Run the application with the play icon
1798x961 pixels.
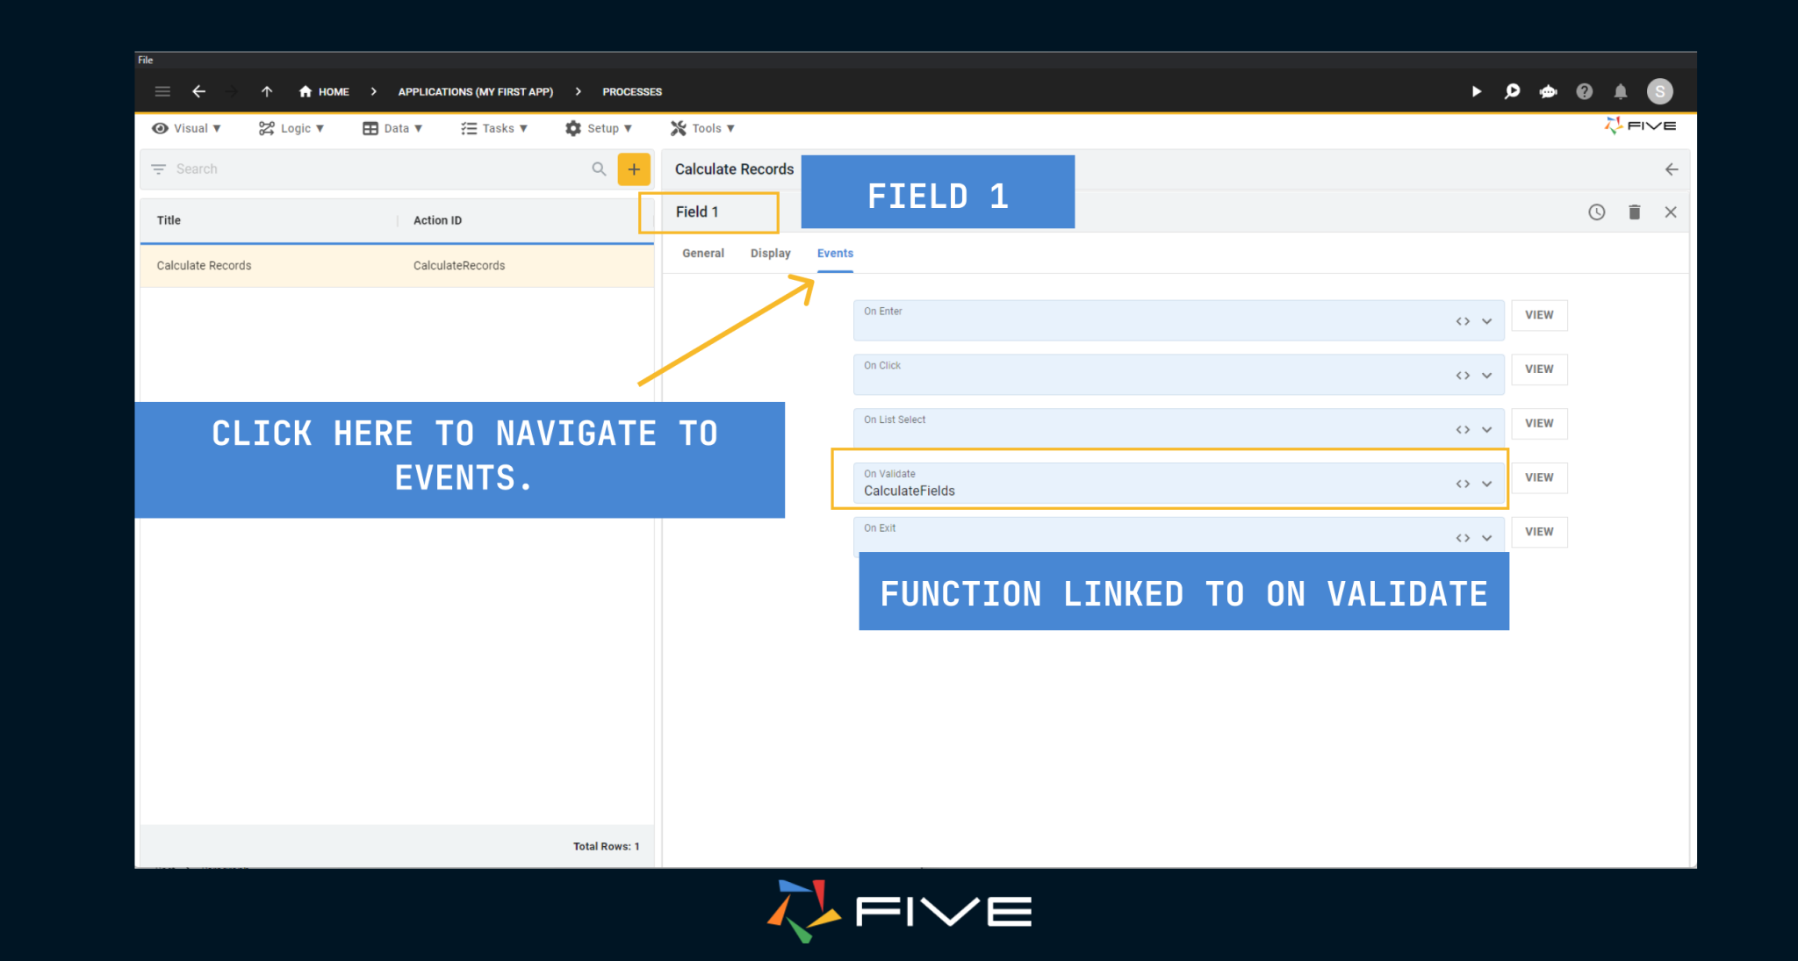coord(1477,91)
